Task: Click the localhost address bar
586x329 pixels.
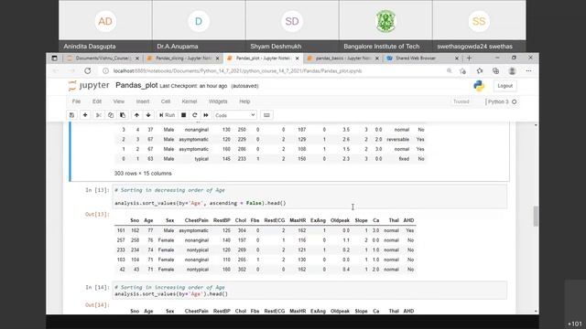Action: pos(238,71)
